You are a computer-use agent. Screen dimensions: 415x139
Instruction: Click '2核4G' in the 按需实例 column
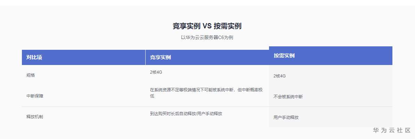(x=279, y=76)
